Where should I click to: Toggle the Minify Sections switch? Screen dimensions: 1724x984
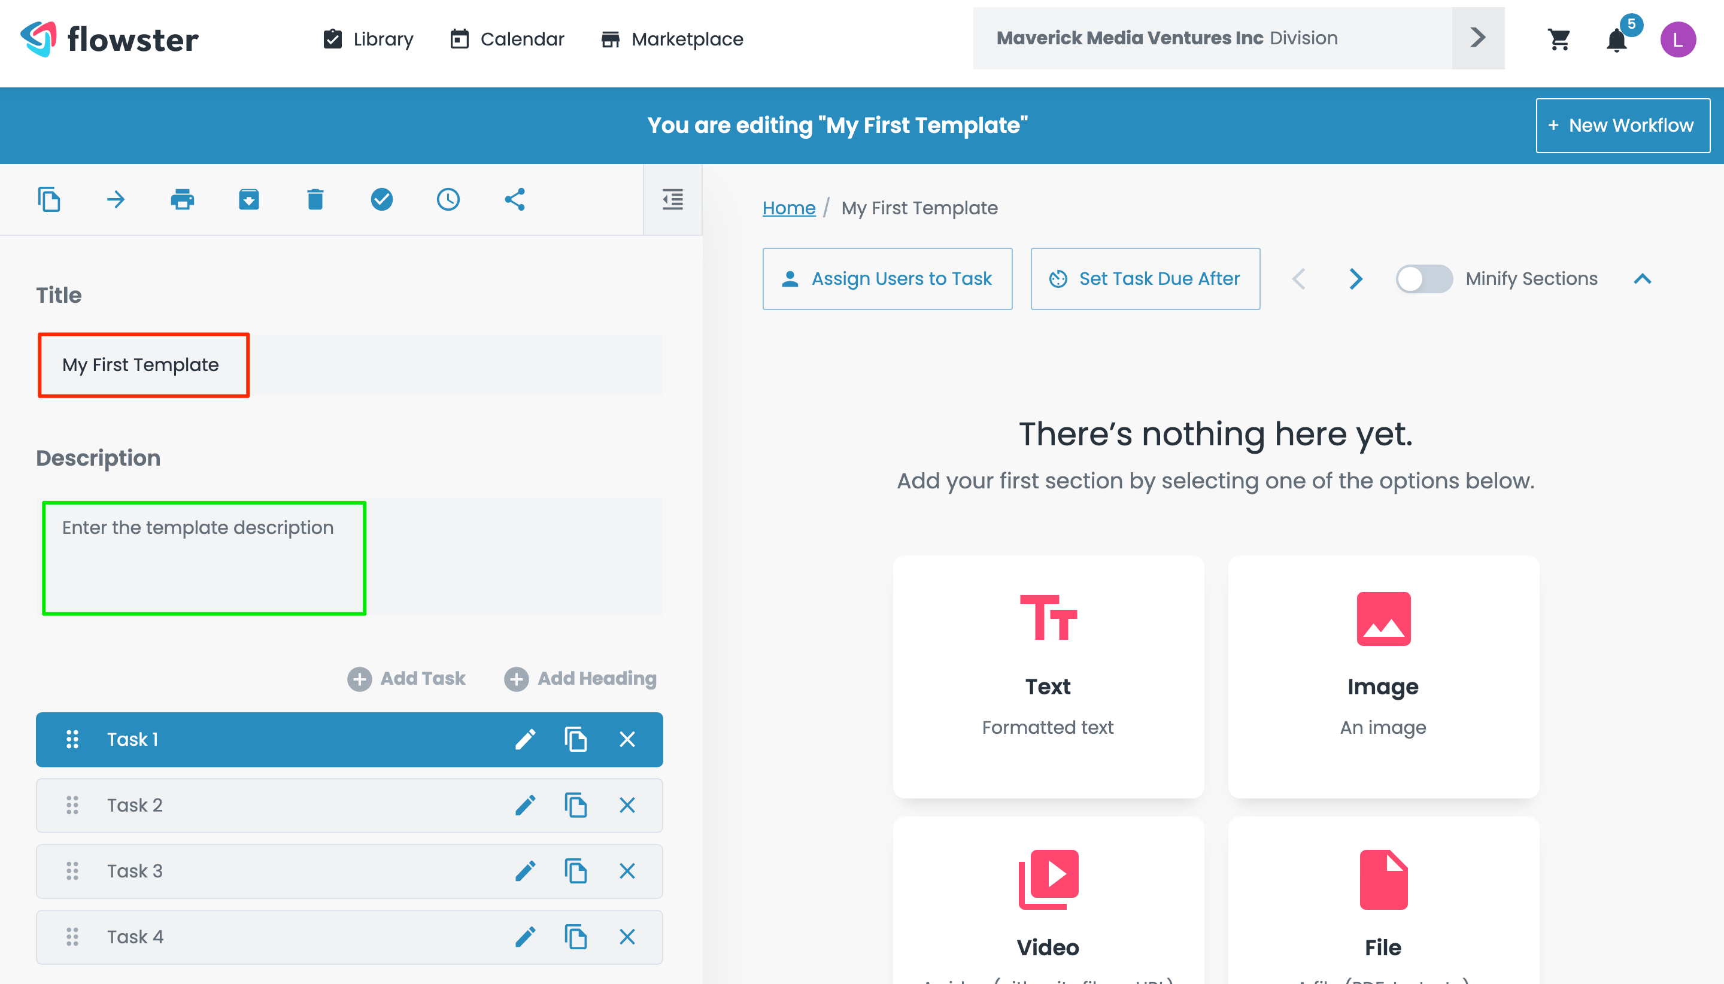pyautogui.click(x=1423, y=278)
